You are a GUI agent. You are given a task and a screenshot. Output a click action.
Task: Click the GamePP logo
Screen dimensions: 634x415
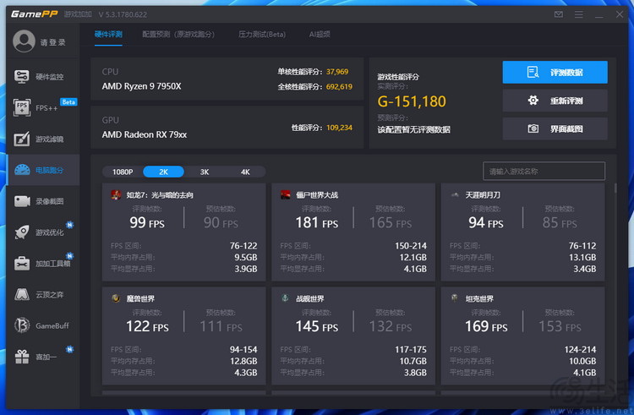click(35, 14)
